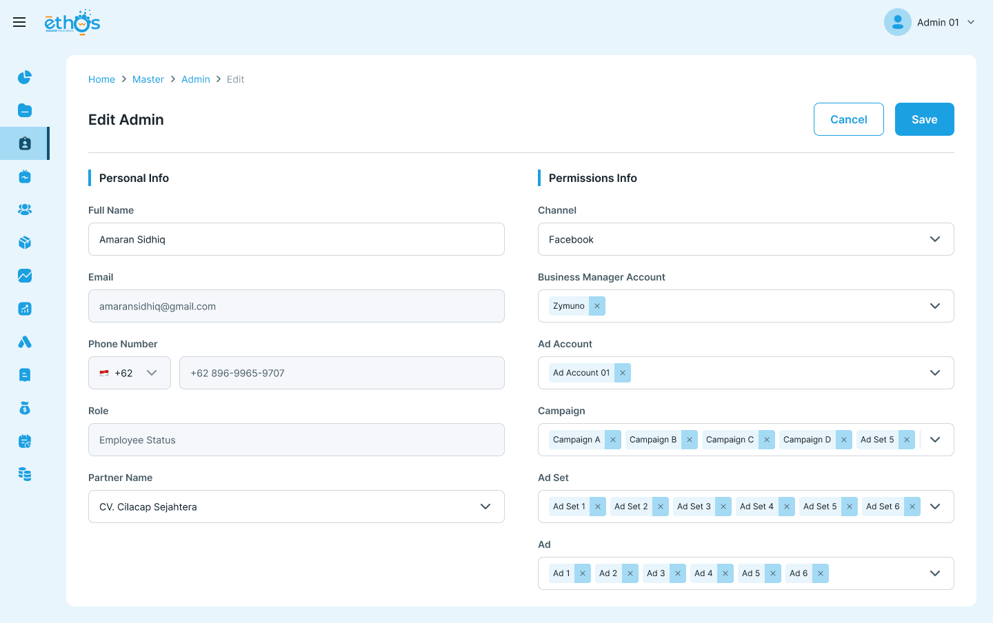Open the TV-shaped sidebar icon
This screenshot has width=993, height=623.
25,176
